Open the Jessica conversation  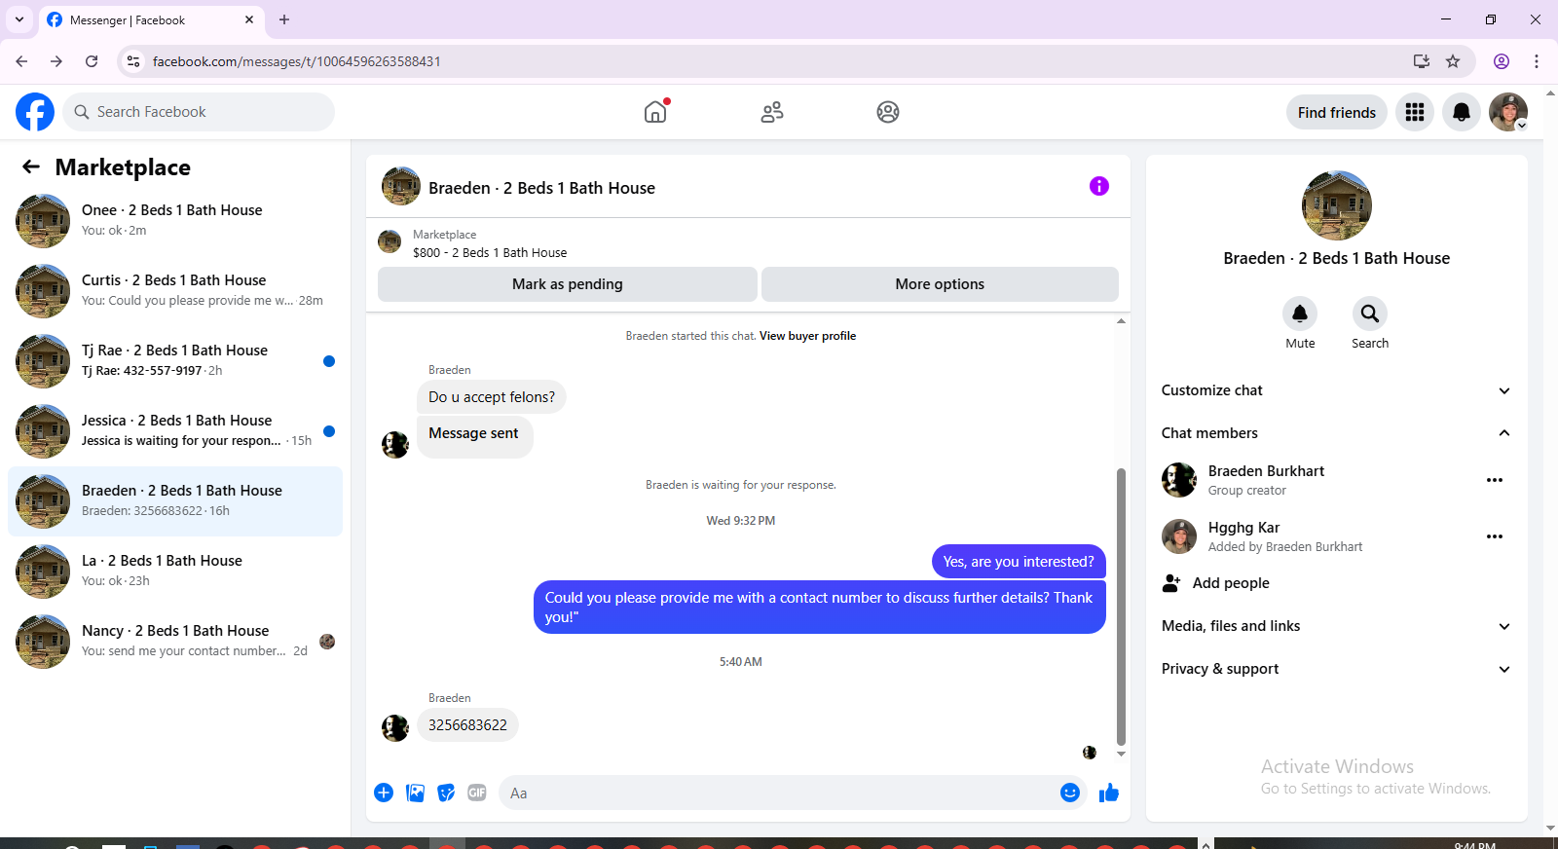pos(175,431)
